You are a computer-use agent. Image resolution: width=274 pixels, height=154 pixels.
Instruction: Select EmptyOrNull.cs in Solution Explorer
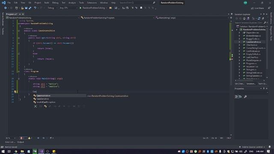[253, 54]
